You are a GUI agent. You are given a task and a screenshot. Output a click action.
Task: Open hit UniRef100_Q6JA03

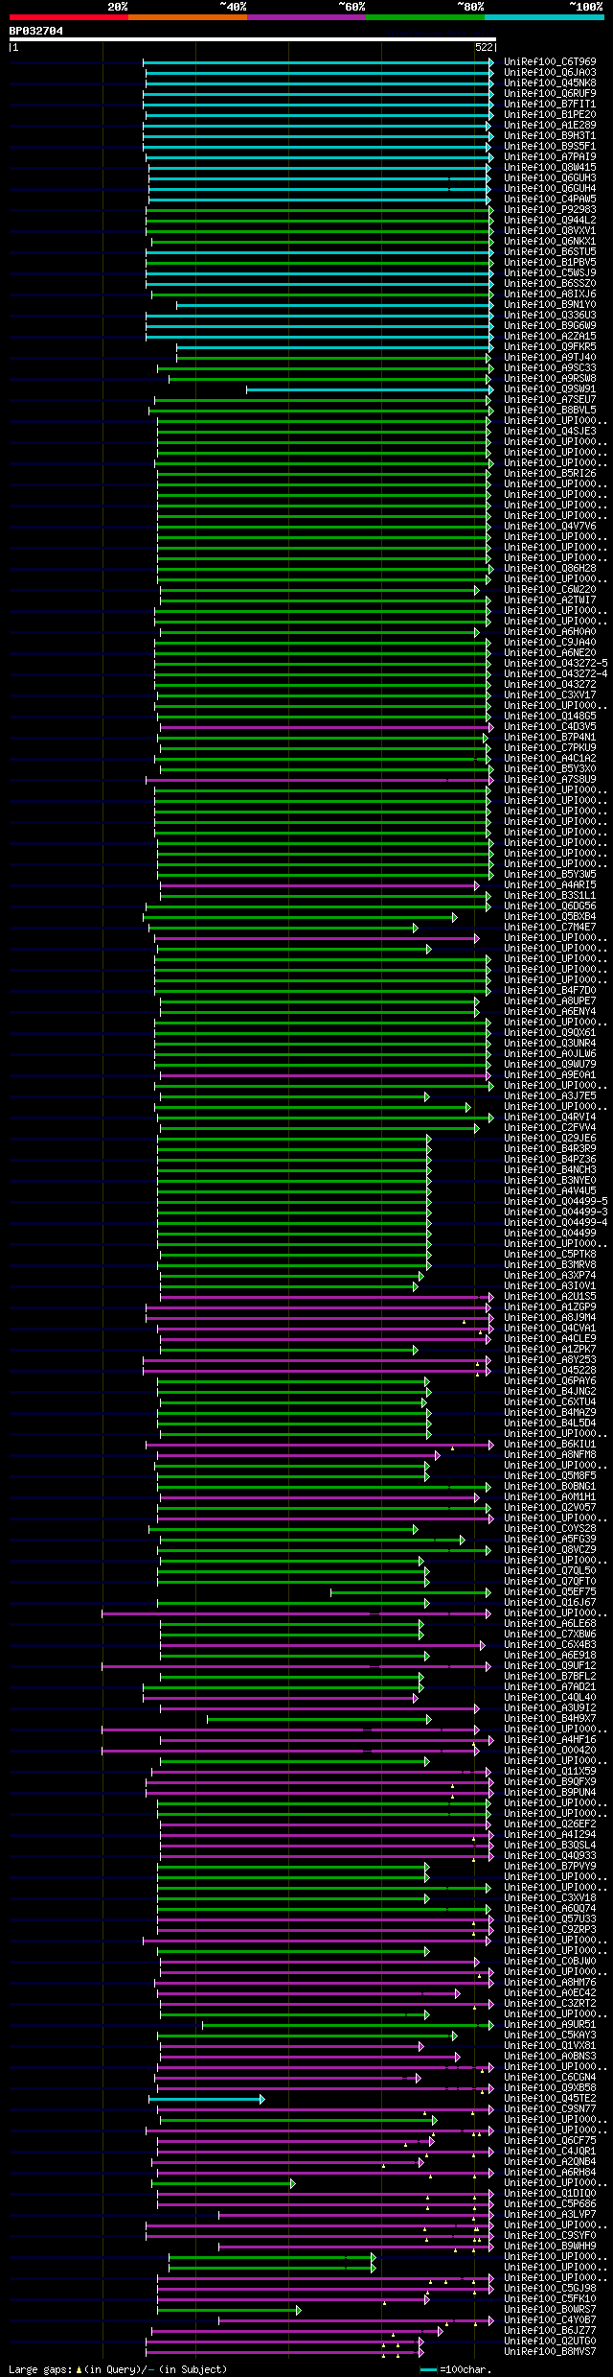coord(550,73)
